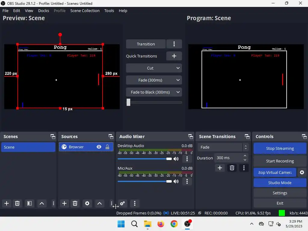Screen dimensions: 308x231
Task: Click Stop Streaming button
Action: [x=280, y=148]
